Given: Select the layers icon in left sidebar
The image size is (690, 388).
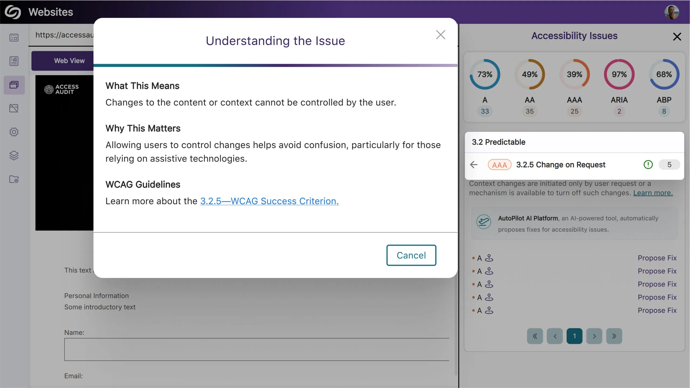Looking at the screenshot, I should [x=14, y=155].
